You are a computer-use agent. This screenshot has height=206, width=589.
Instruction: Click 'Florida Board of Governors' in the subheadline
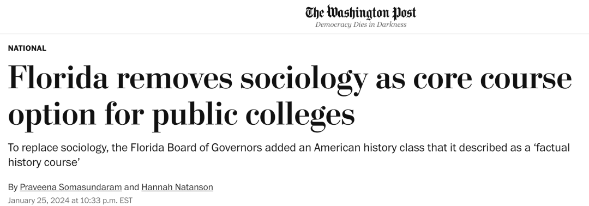[x=196, y=148]
